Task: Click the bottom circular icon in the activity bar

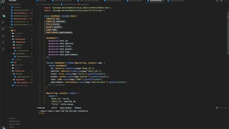Action: pyautogui.click(x=3, y=49)
